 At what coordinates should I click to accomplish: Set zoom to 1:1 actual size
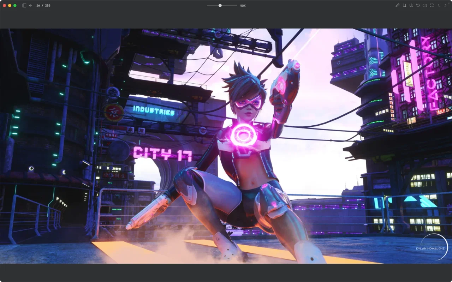coord(425,5)
